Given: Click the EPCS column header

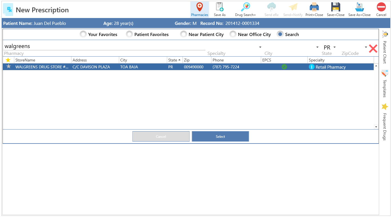Looking at the screenshot, I should click(284, 60).
